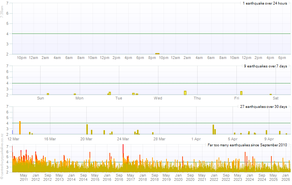Click the single earthquake bar in 24-hour chart
The height and width of the screenshot is (185, 292).
pyautogui.click(x=157, y=53)
